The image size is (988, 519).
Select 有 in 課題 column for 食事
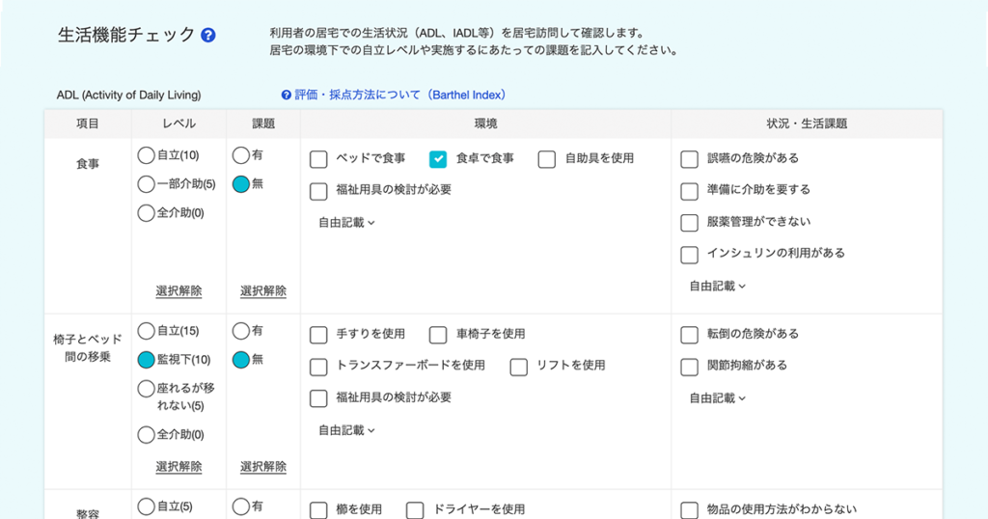(240, 155)
